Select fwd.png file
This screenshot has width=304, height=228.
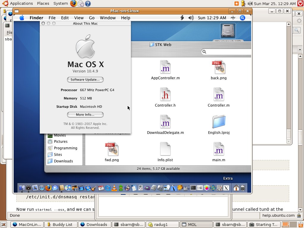pos(112,152)
